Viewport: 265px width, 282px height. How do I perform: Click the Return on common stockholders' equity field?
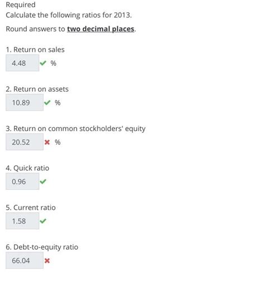coord(25,142)
